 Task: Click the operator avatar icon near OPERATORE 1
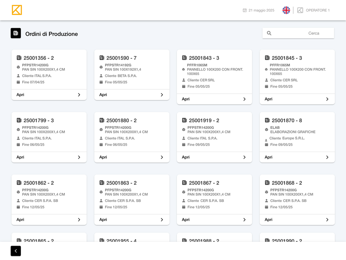[300, 10]
